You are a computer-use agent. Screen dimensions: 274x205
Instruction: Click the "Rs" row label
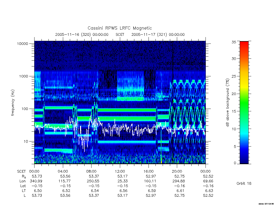click(24, 177)
